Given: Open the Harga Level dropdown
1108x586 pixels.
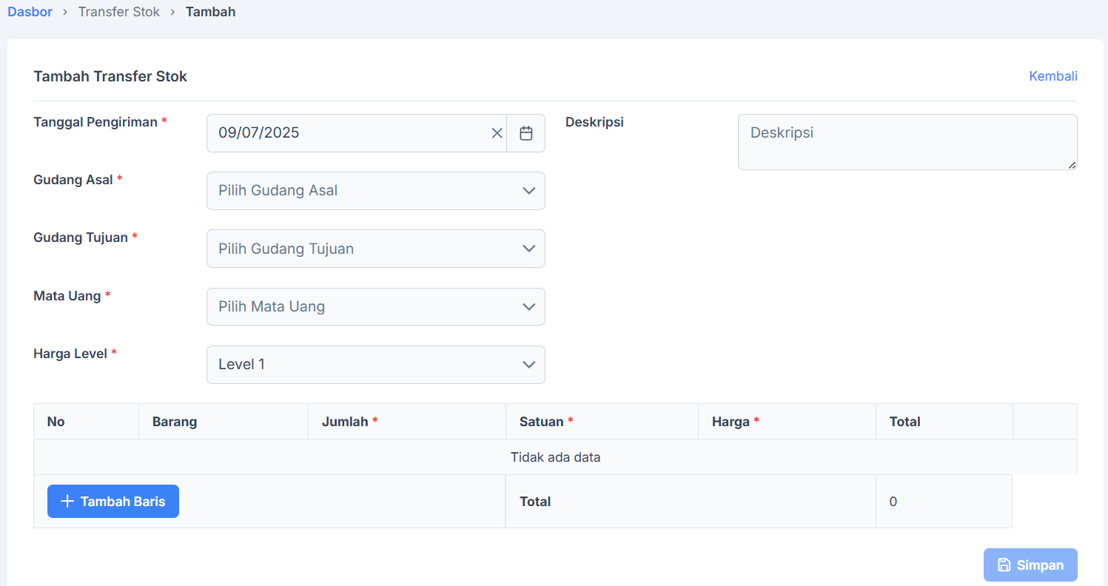Looking at the screenshot, I should coord(375,365).
